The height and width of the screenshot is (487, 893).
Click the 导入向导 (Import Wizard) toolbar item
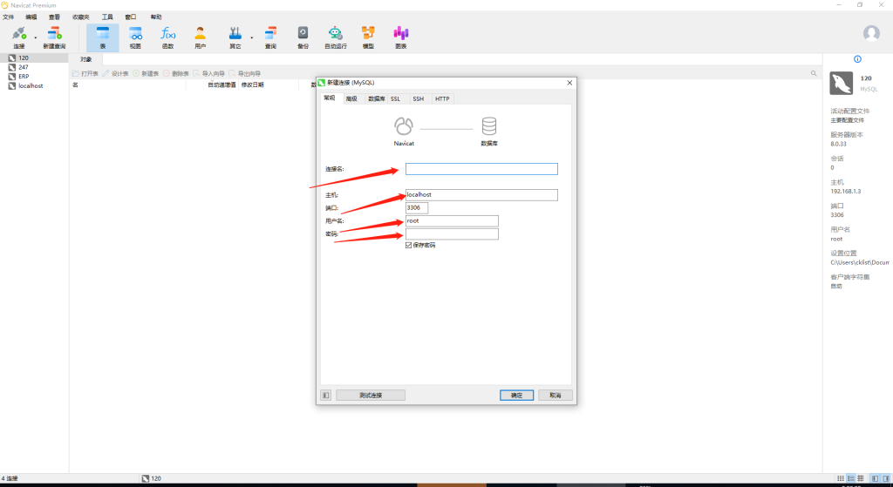coord(209,73)
